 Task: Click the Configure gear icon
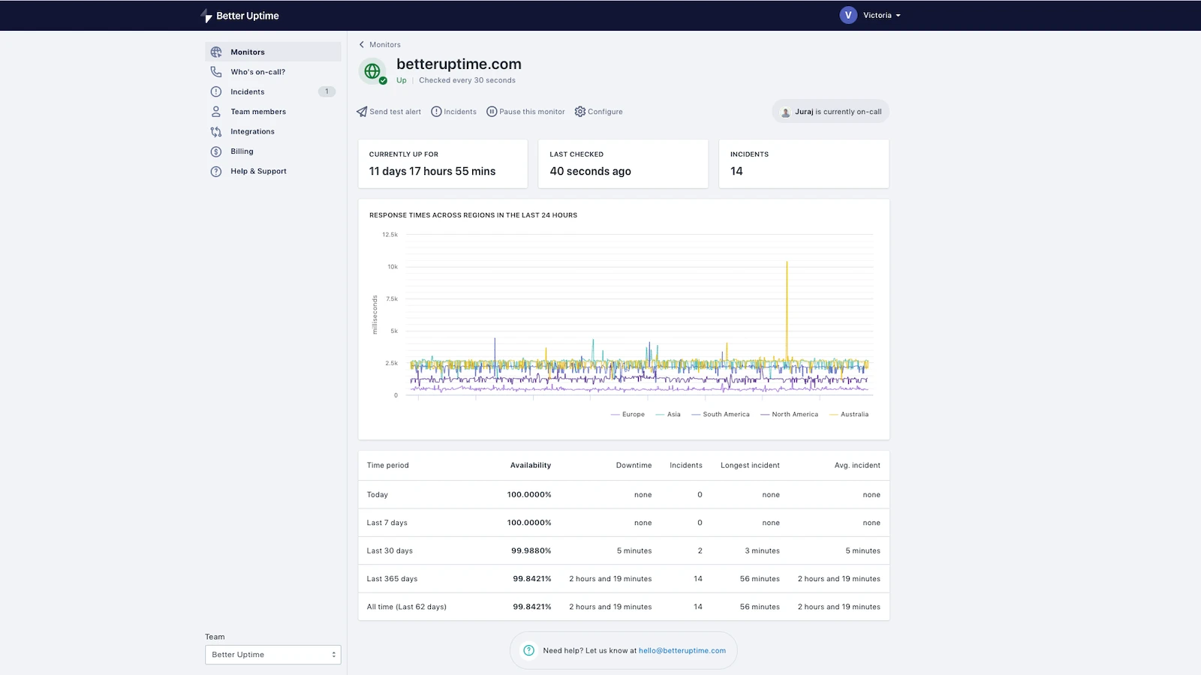coord(580,112)
